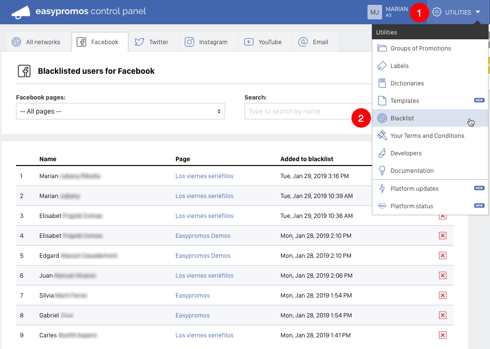Remove Sílvia in row 7 from blacklist
Viewport: 490px width, 349px height.
coord(442,295)
